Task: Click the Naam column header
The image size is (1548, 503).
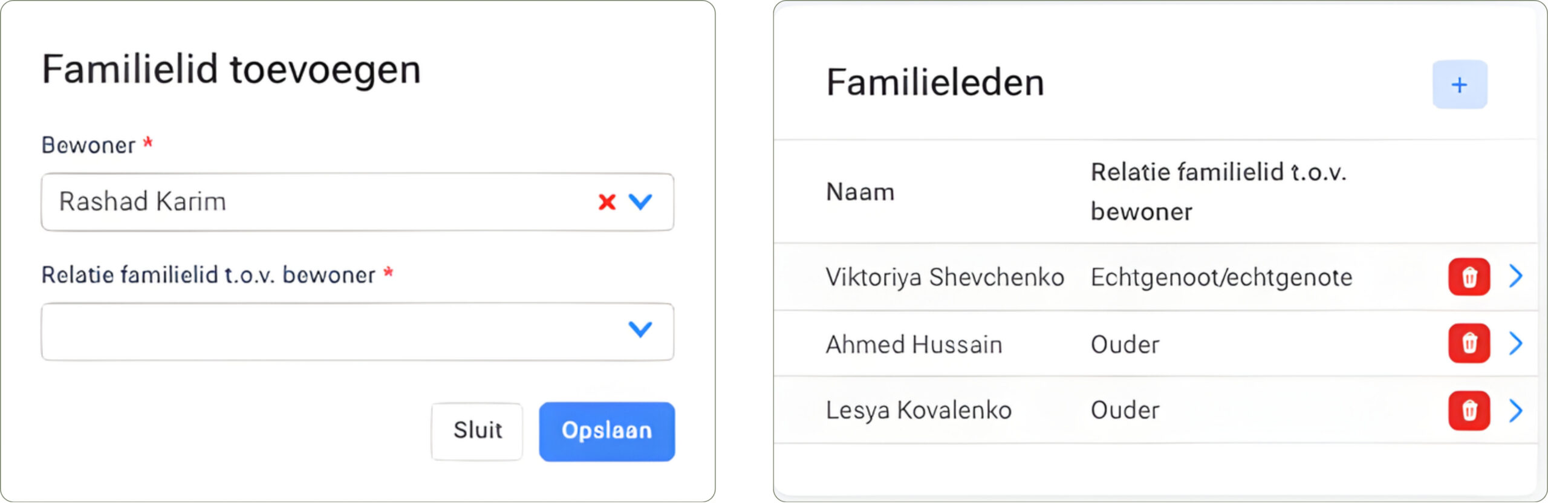Action: tap(860, 192)
